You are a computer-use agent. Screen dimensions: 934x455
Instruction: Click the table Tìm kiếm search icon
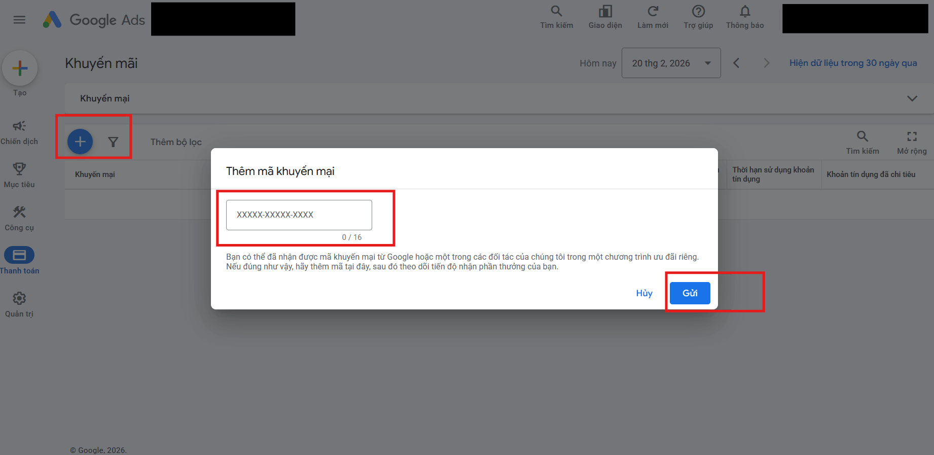[862, 143]
